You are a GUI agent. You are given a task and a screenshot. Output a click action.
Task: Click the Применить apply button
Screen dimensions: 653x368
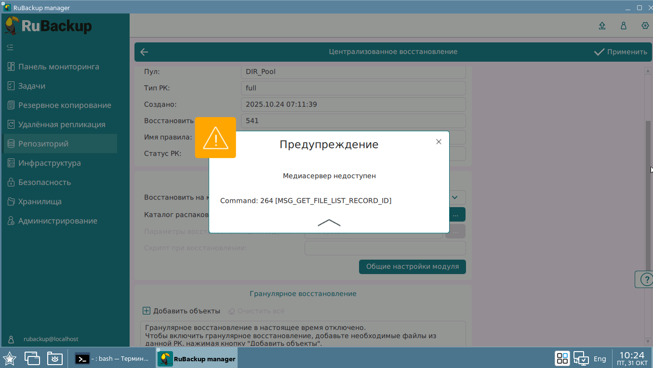click(x=621, y=52)
